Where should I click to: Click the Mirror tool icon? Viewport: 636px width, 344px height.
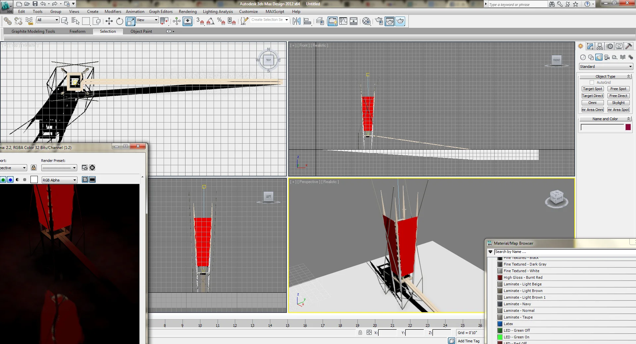pyautogui.click(x=297, y=21)
